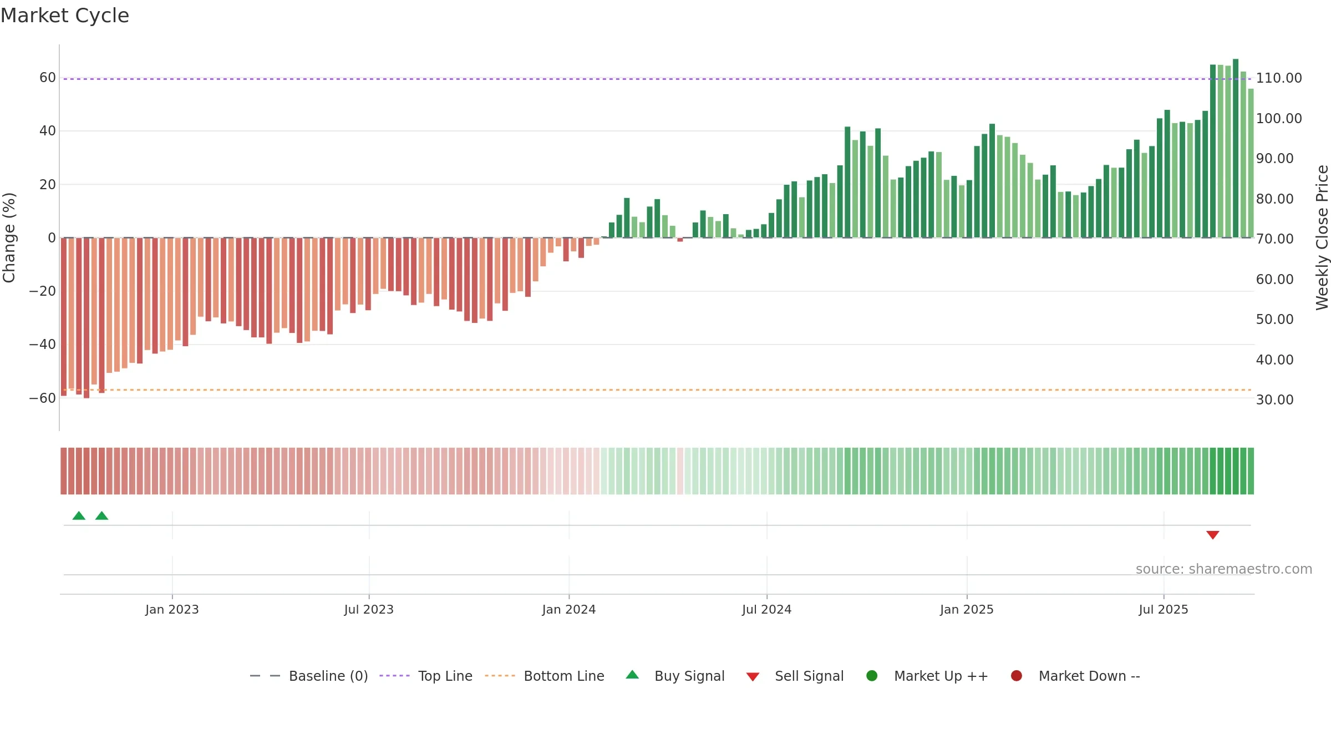Click the 110.00 price tick label
The width and height of the screenshot is (1331, 749).
[x=1279, y=78]
